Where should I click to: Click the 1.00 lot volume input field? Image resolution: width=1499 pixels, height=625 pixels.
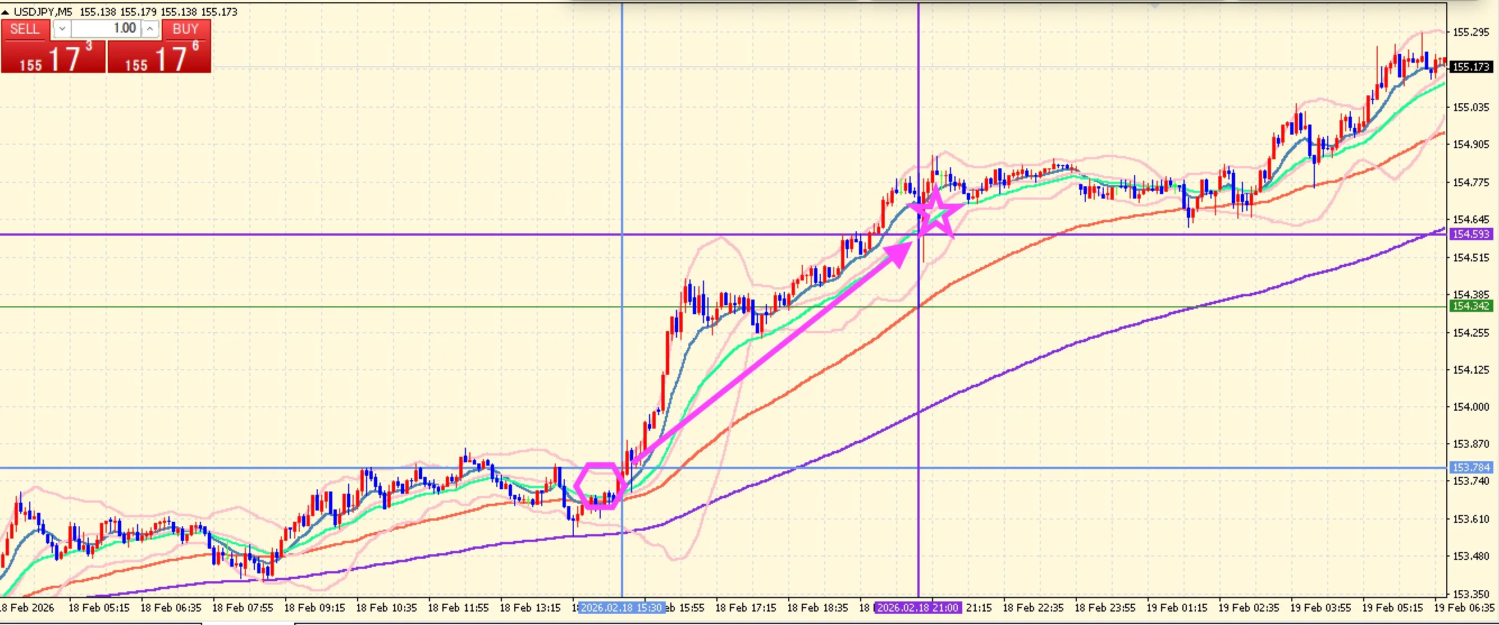point(107,29)
